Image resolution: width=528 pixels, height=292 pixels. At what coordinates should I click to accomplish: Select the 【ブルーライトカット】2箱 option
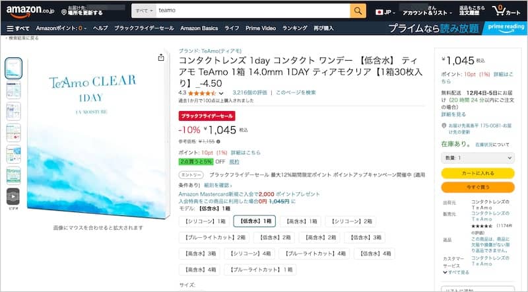click(214, 237)
